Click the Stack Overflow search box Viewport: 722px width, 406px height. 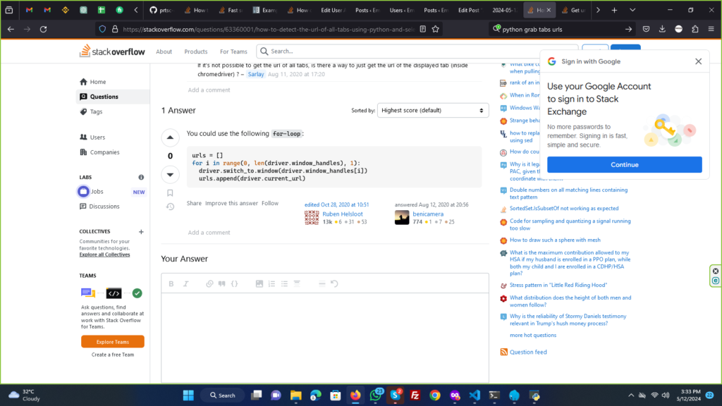416,51
